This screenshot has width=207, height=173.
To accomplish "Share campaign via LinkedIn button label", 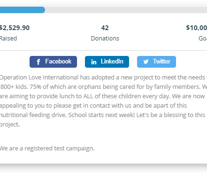I will (112, 62).
